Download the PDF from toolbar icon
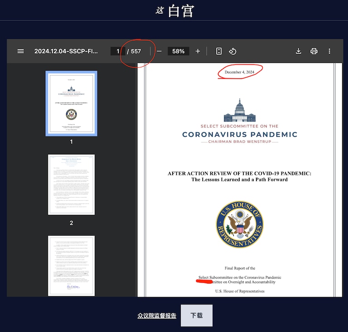 (299, 51)
